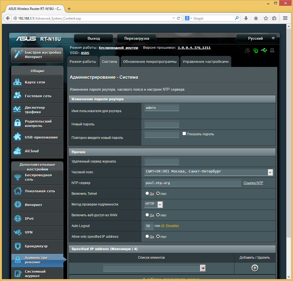The image size is (293, 281).
Task: Select Да for Включить Telnet
Action: pos(147,193)
